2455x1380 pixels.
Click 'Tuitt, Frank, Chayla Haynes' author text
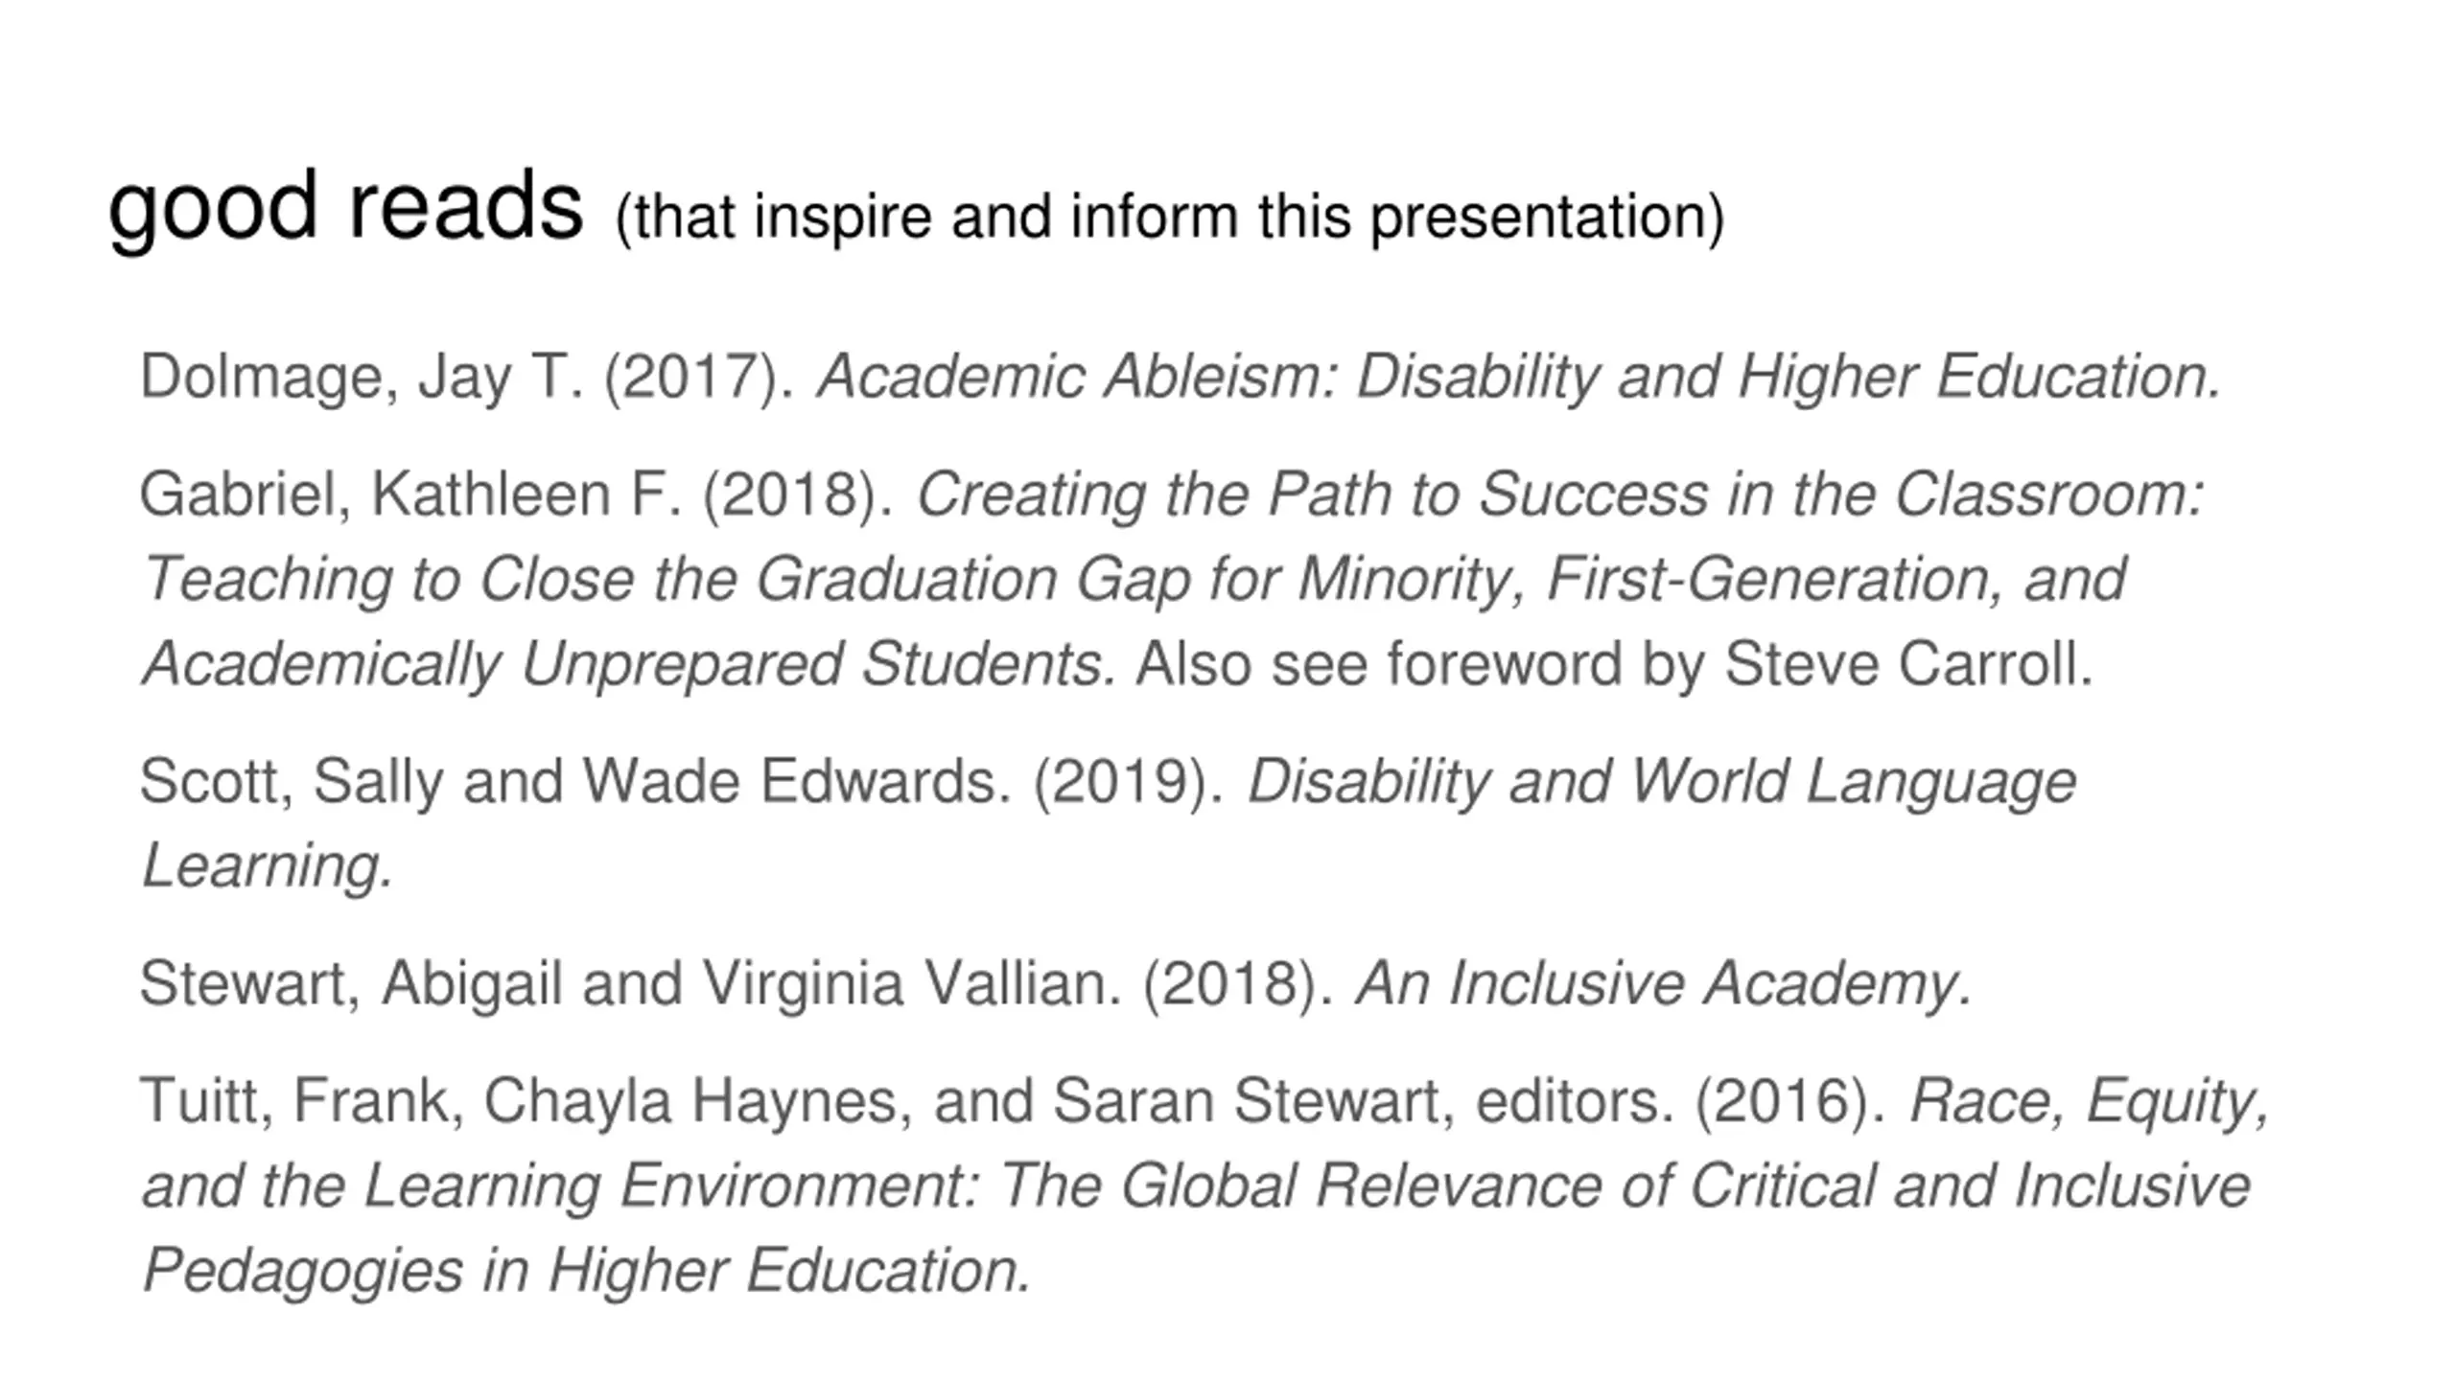[526, 1102]
